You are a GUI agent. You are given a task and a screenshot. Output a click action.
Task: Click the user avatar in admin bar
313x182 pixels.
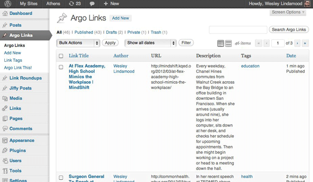click(308, 4)
